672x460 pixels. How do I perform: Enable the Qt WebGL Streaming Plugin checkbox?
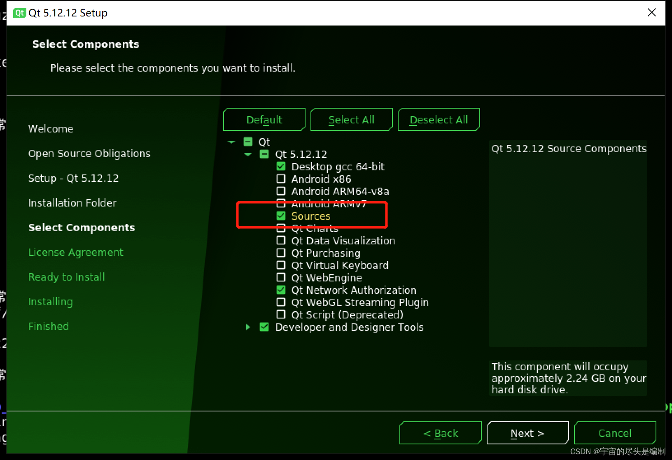281,302
